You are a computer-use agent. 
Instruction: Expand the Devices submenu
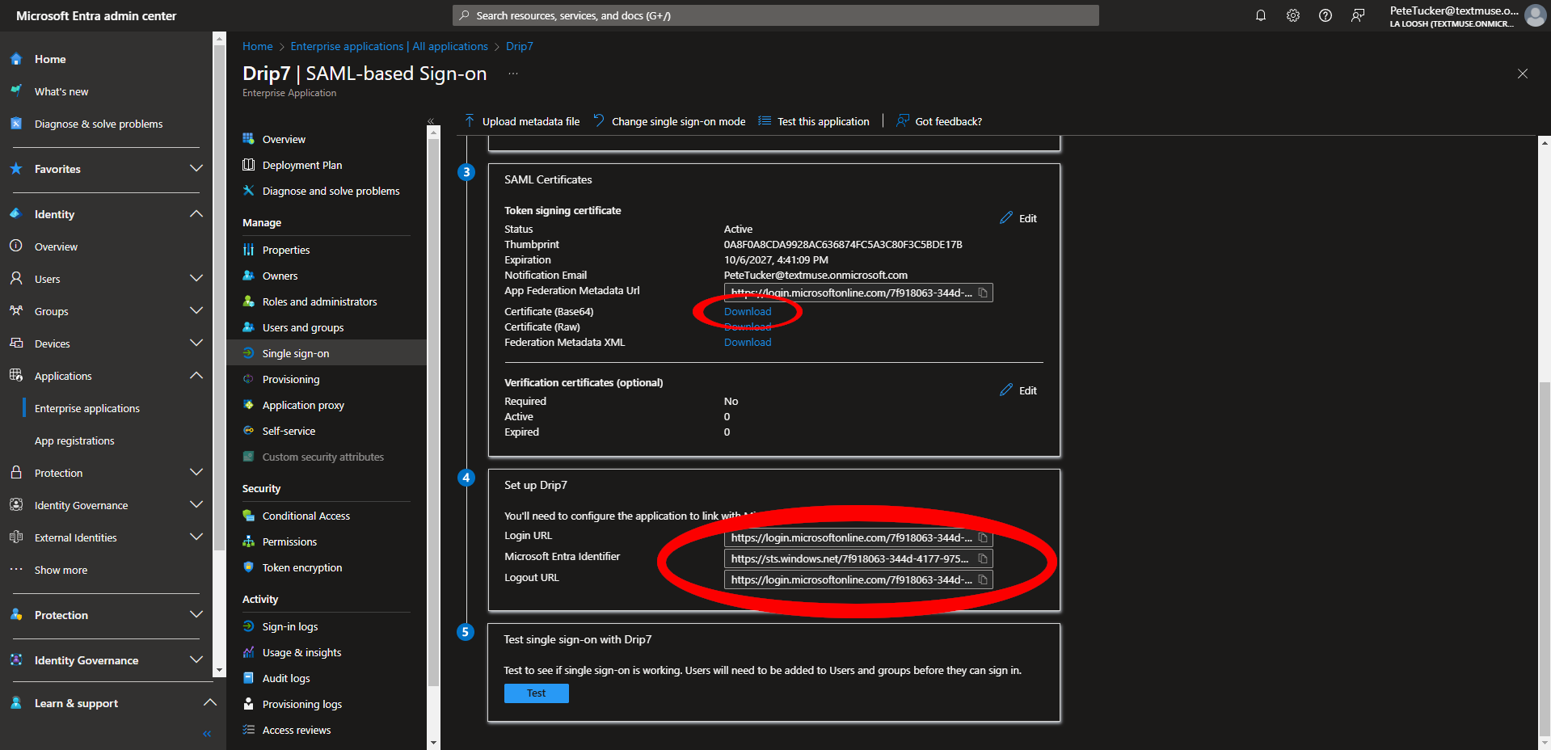[196, 343]
